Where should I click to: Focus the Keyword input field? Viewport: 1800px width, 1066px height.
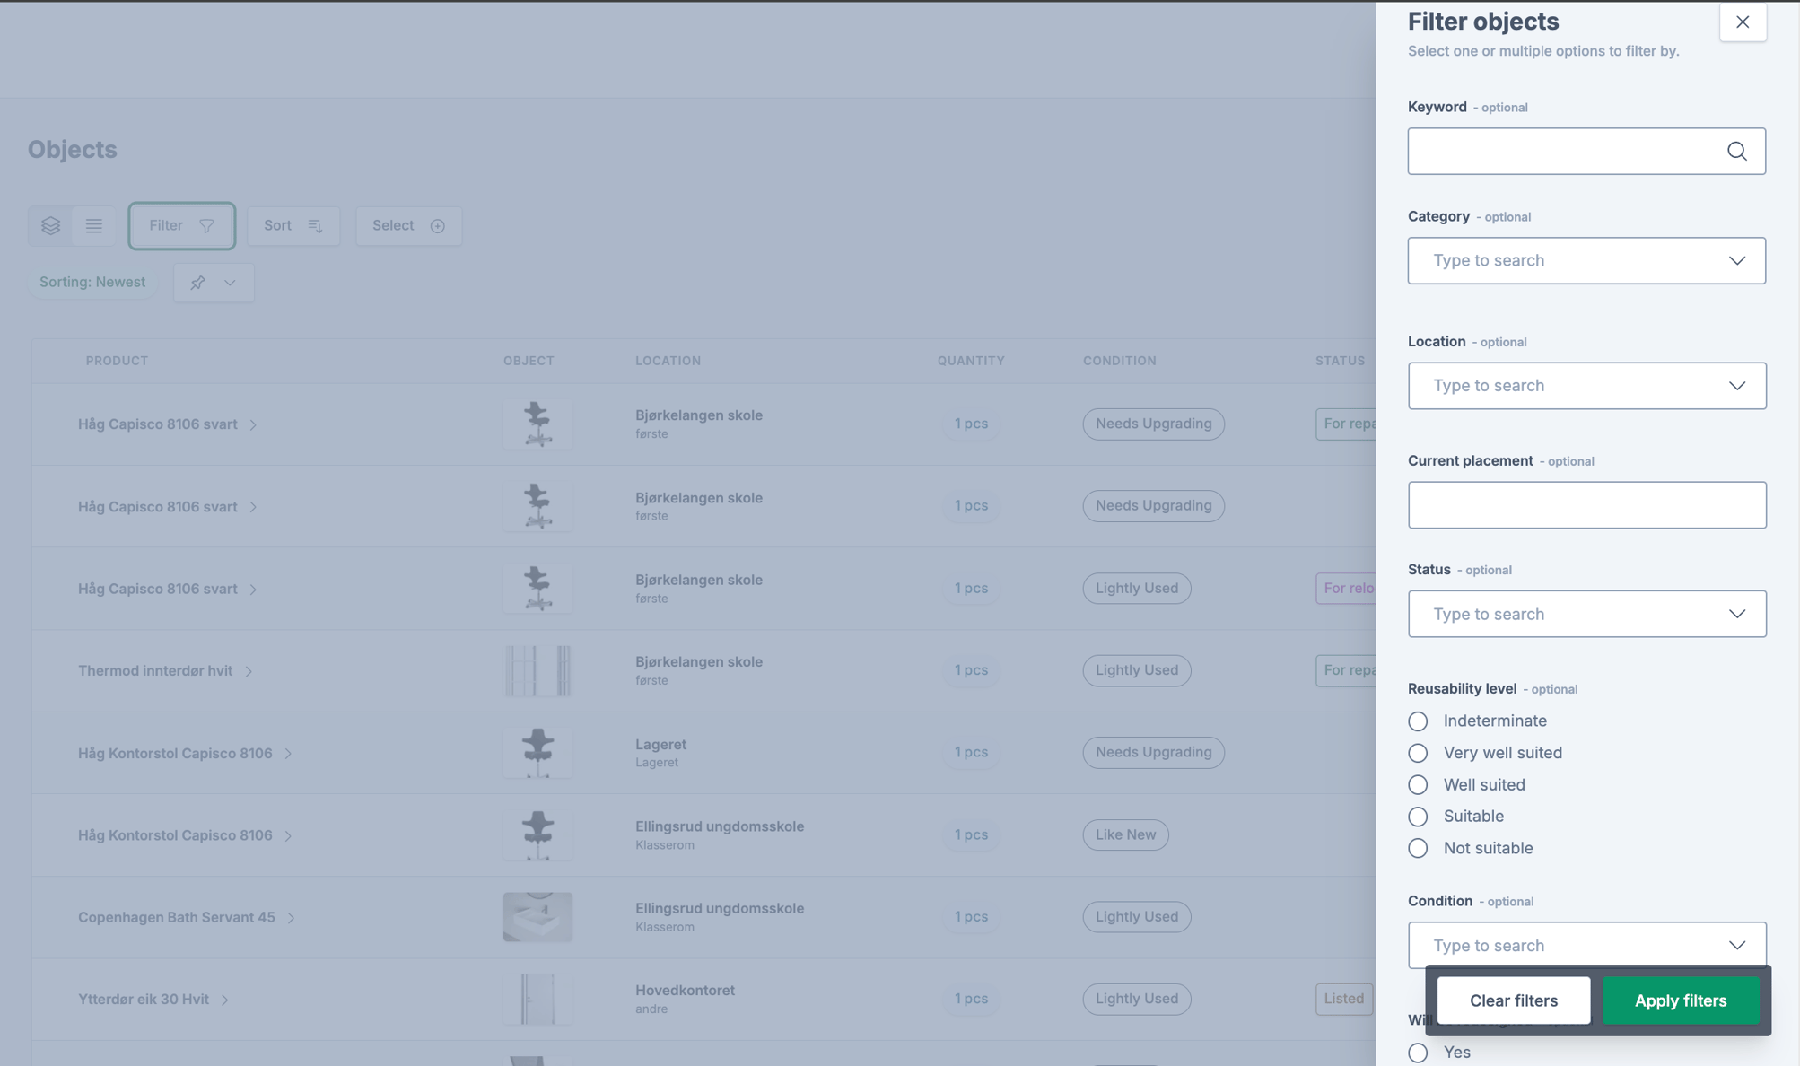(1586, 151)
